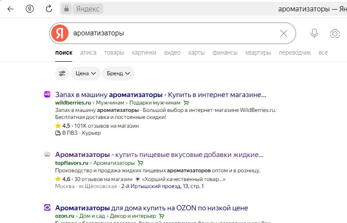Reload the page with refresh icon

coord(49,9)
